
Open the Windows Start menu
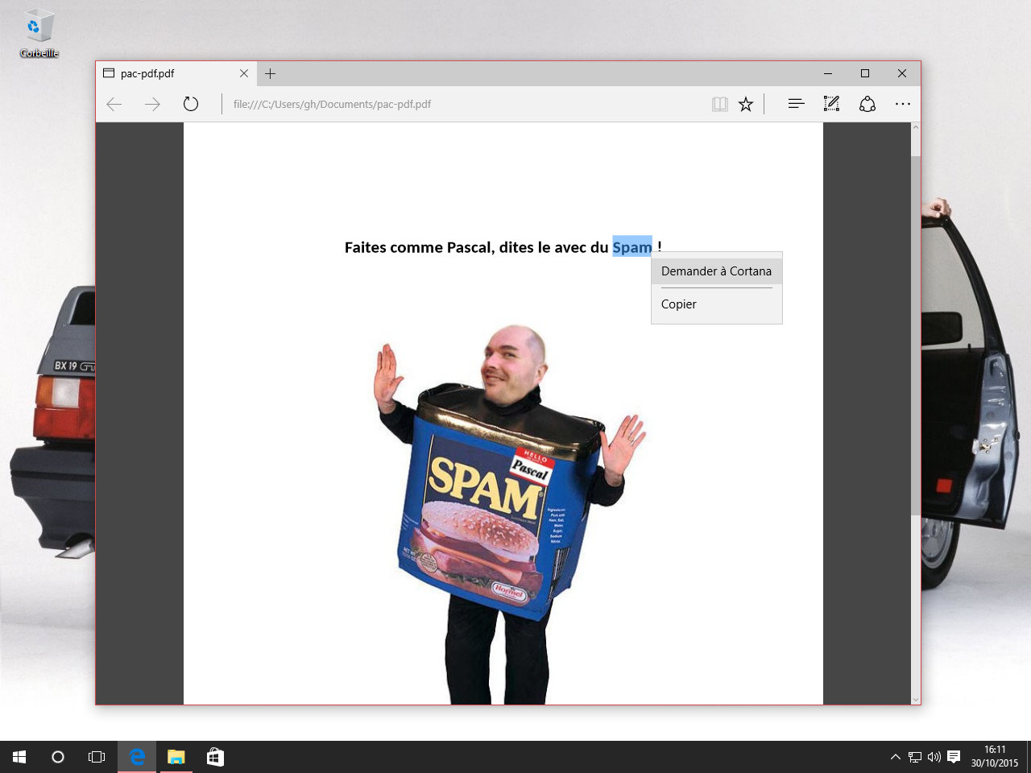19,757
